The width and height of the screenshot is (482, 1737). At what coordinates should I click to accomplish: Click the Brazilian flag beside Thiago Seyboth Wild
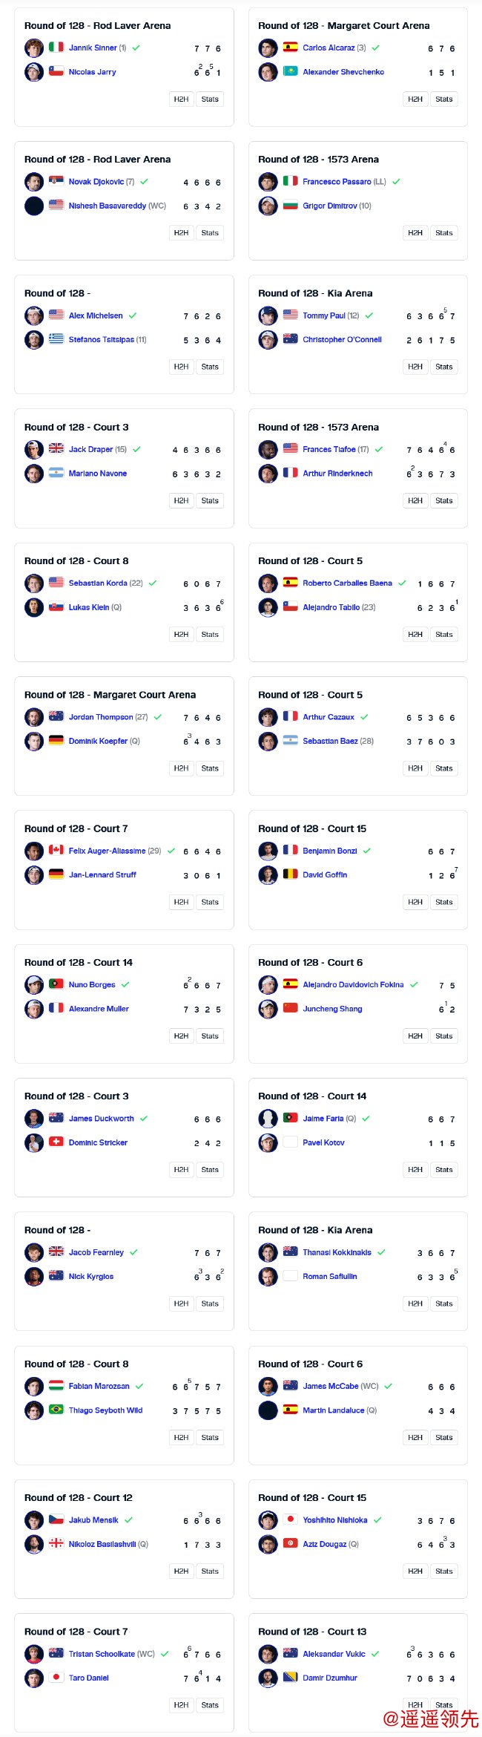tap(56, 1410)
